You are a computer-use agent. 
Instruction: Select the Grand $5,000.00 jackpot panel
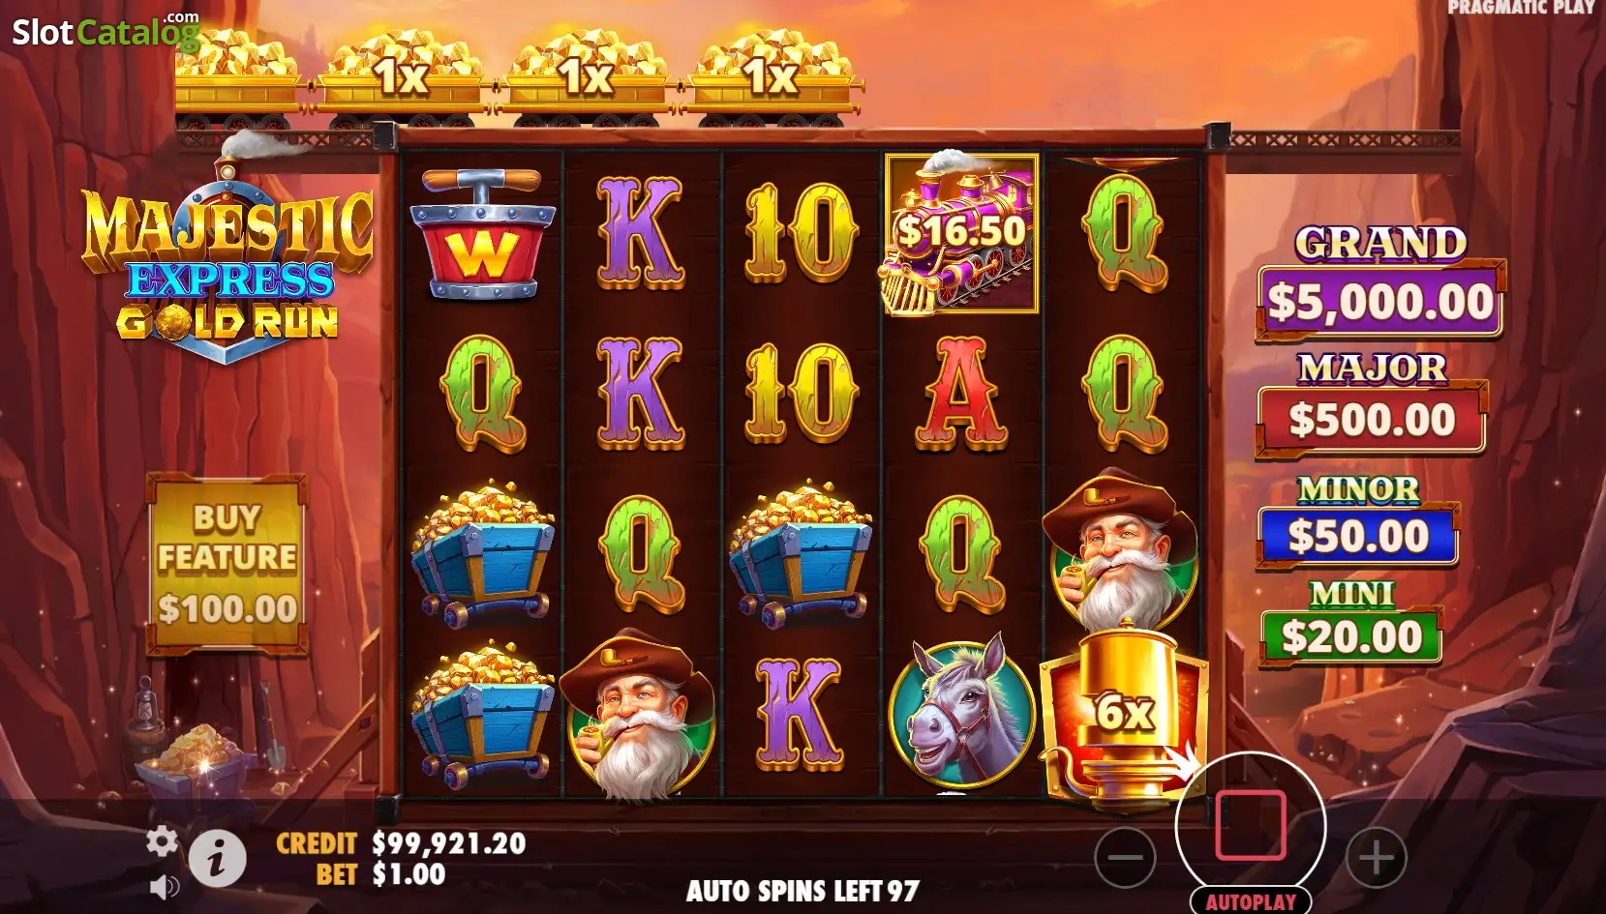click(1380, 283)
